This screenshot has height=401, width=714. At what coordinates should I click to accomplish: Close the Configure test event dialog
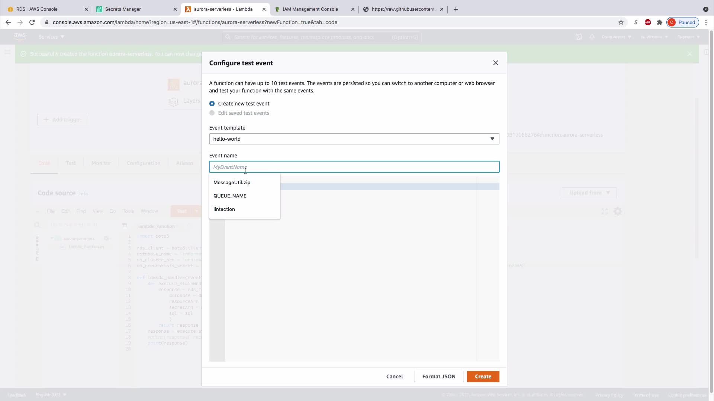tap(495, 63)
